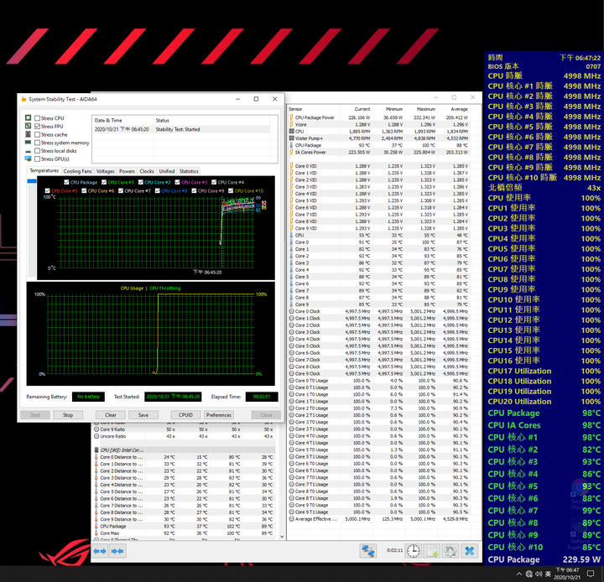Toggle CPU Core #2 graph checkbox
604x582 pixels.
pos(141,182)
